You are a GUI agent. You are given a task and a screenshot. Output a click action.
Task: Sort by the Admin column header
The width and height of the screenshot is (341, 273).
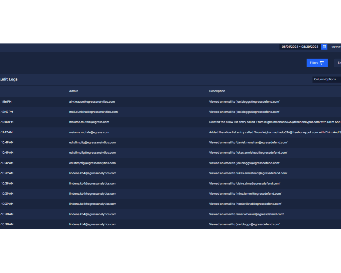pos(73,91)
